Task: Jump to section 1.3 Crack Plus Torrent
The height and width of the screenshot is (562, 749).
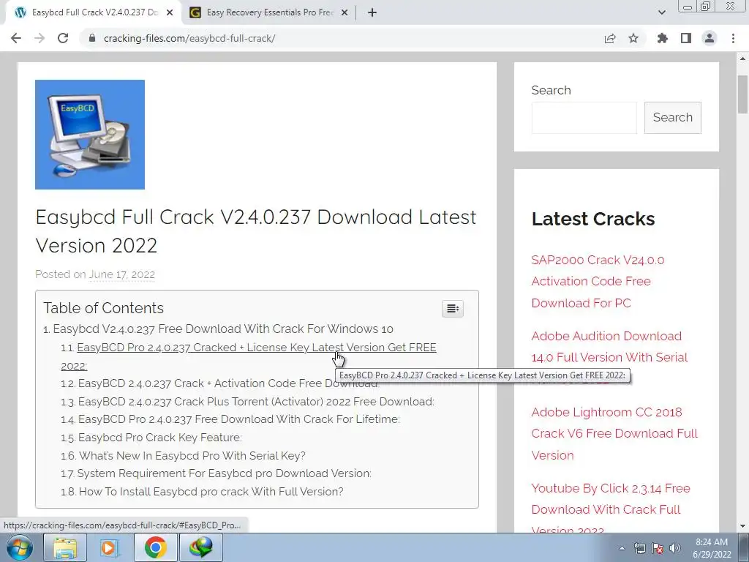Action: click(256, 402)
